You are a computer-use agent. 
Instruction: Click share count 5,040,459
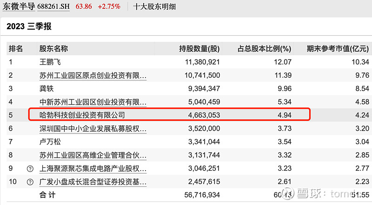204,102
